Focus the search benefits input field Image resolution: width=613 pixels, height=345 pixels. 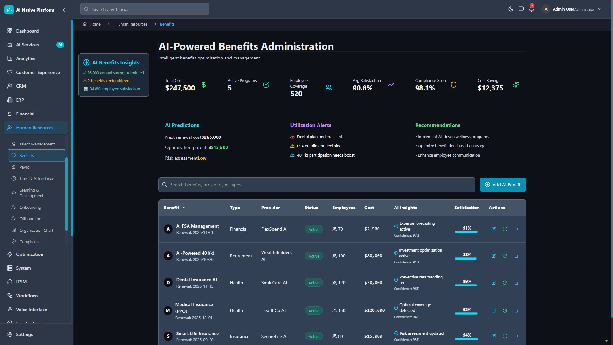coord(317,185)
